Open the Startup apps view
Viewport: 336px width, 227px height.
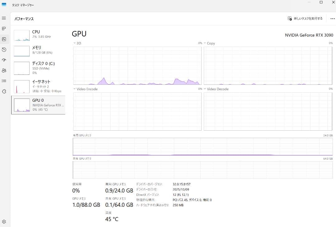[x=4, y=60]
